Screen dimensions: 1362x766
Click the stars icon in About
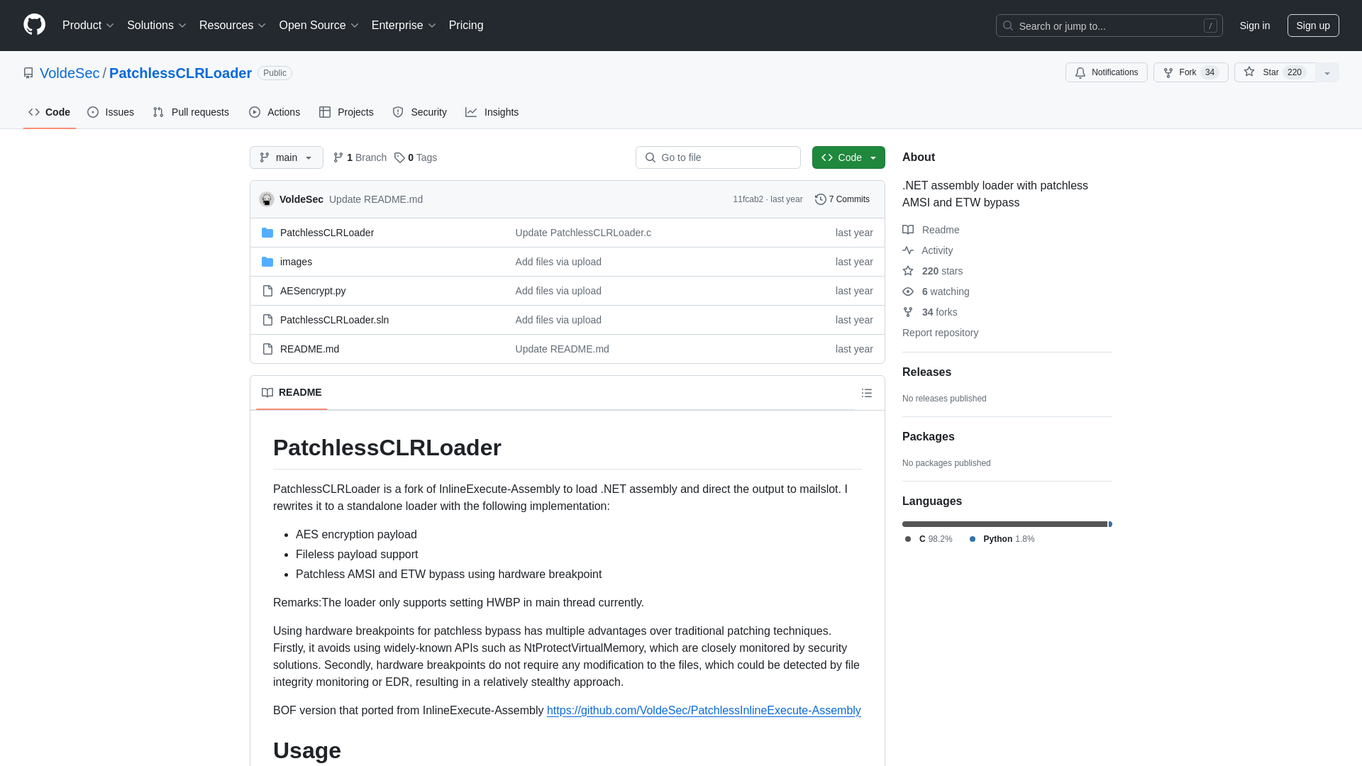[908, 271]
